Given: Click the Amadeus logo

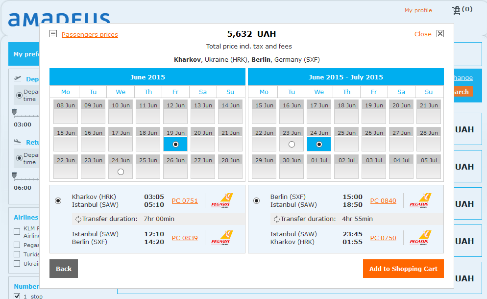Looking at the screenshot, I should tap(59, 19).
